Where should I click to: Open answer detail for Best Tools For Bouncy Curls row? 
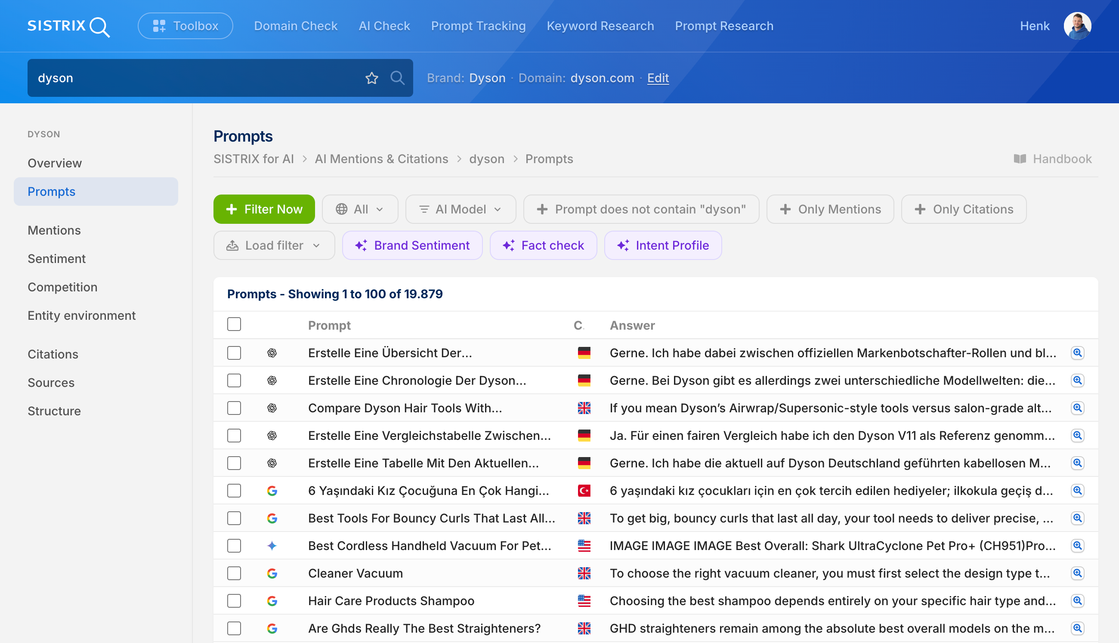tap(1078, 518)
